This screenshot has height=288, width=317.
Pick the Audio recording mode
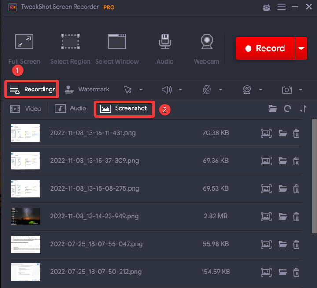pyautogui.click(x=165, y=49)
